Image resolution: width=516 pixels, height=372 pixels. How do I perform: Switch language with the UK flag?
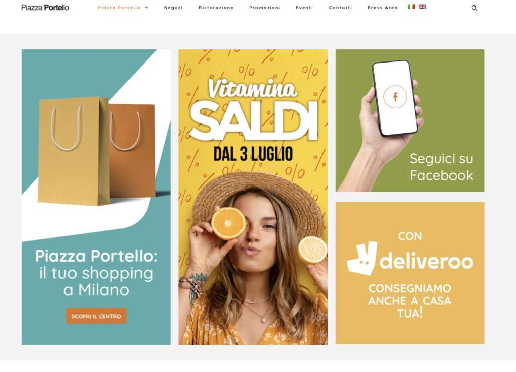[422, 7]
